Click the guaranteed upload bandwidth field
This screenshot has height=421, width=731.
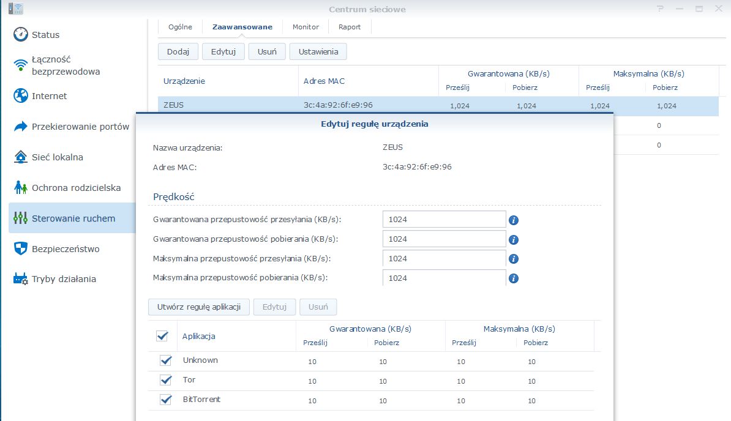point(444,219)
